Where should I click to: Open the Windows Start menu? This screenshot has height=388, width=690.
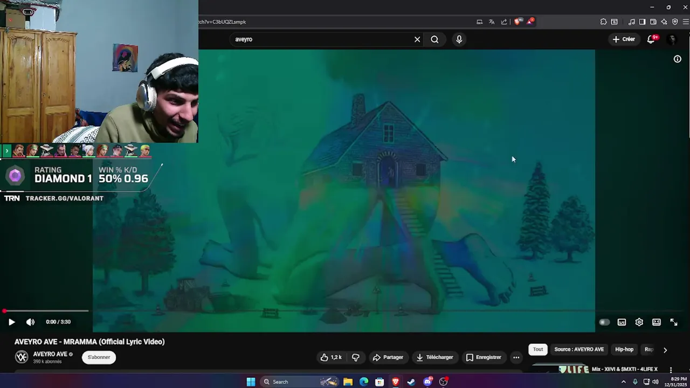(x=251, y=382)
